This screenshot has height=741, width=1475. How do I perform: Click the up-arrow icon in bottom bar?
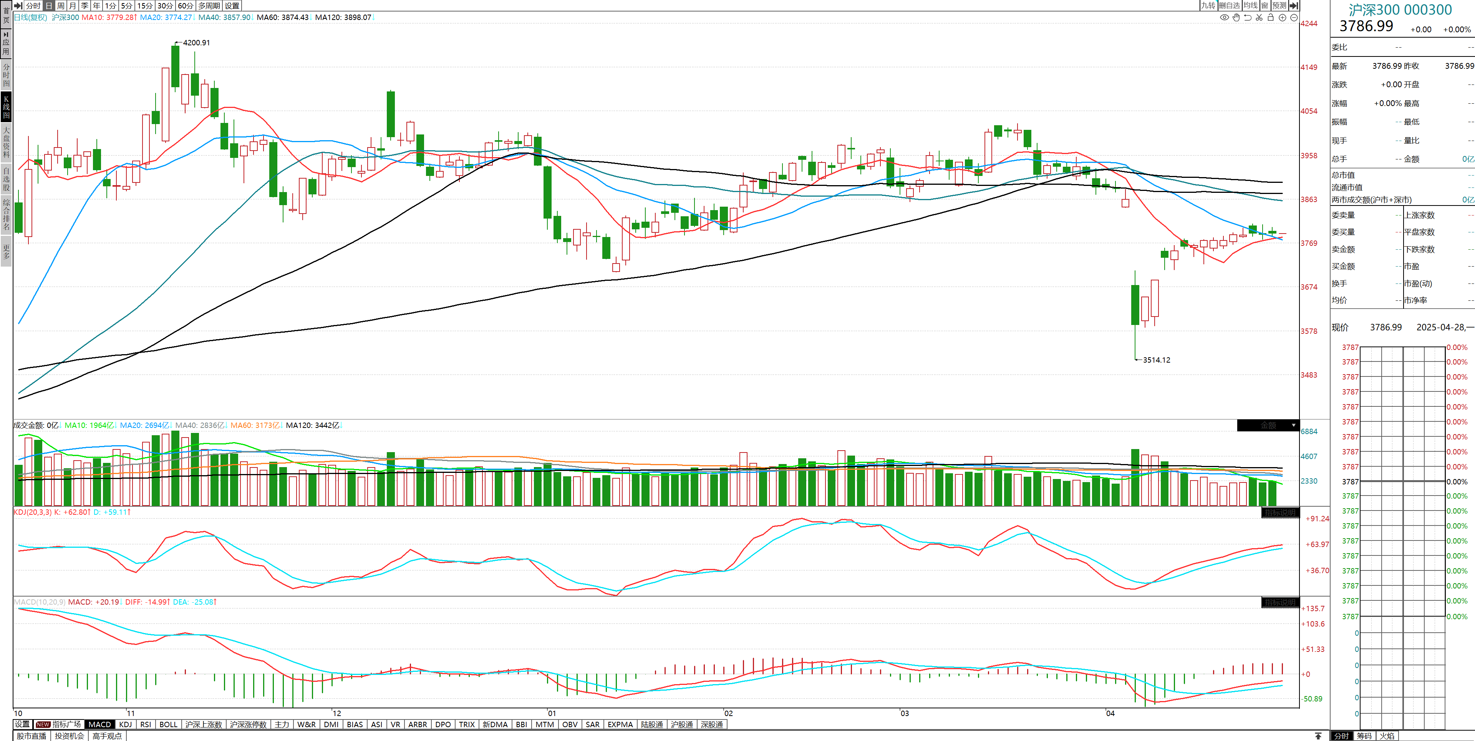[1318, 736]
